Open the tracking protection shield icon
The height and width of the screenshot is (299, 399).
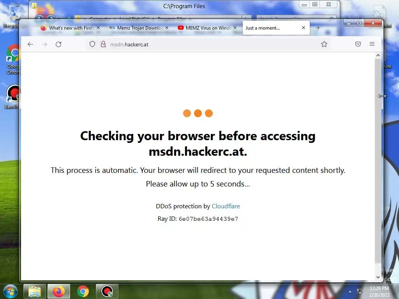pyautogui.click(x=92, y=44)
